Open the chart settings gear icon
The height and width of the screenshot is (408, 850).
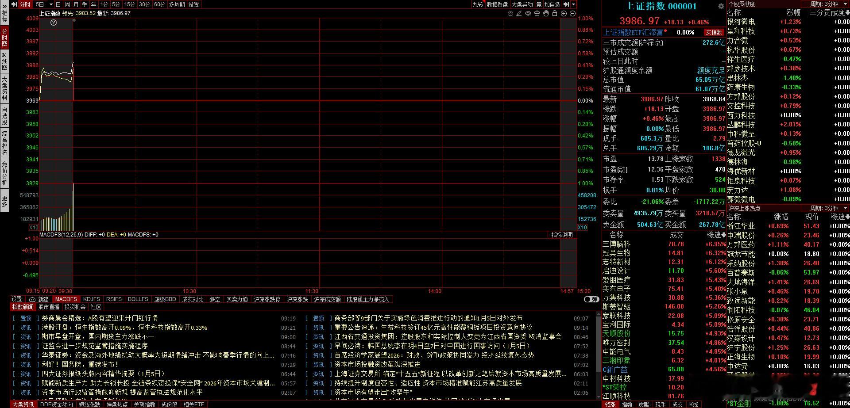point(510,14)
